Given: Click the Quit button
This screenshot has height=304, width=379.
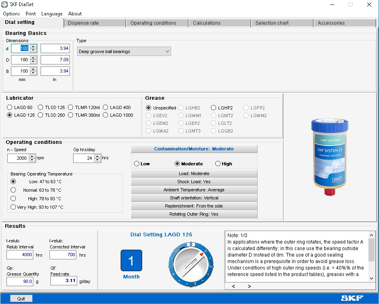Looking at the screenshot, I should (x=21, y=298).
